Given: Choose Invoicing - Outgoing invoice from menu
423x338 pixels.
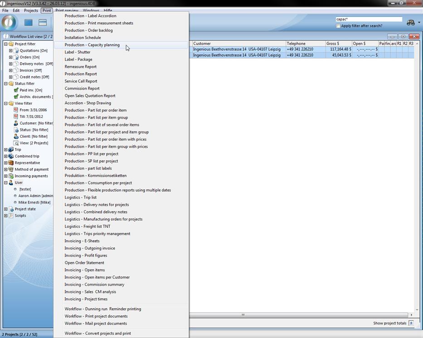Looking at the screenshot, I should pos(90,248).
